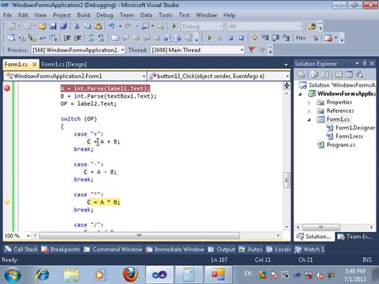This screenshot has height=284, width=379.
Task: Open Firefox from the taskbar
Action: (130, 275)
